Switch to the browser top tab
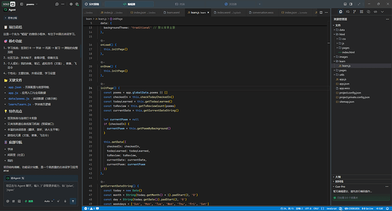This screenshot has height=211, width=392. tap(231, 4)
